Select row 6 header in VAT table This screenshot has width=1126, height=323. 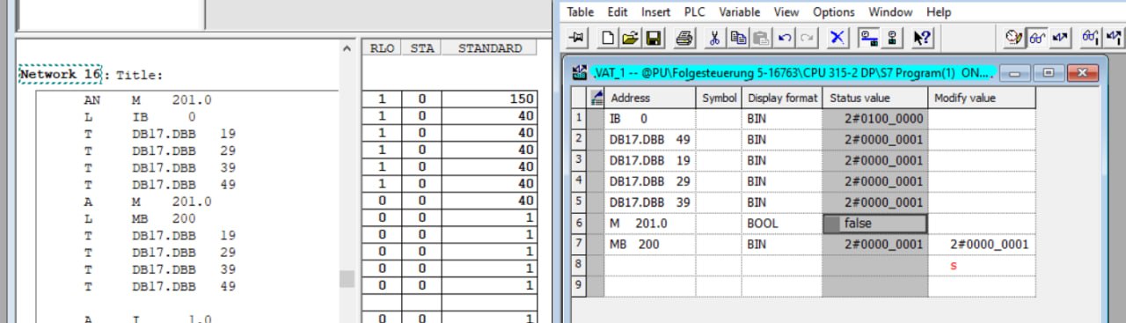[x=580, y=224]
